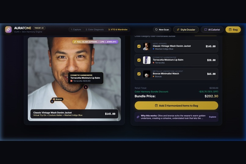The width and height of the screenshot is (246, 164).
Task: Go to step 2. Color Diagnosis
Action: pos(95,30)
